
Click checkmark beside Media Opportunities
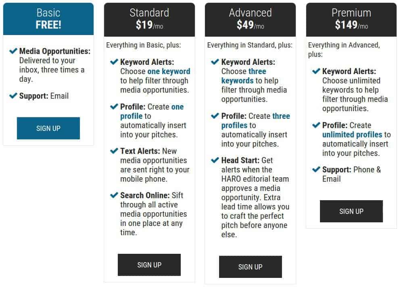point(13,52)
